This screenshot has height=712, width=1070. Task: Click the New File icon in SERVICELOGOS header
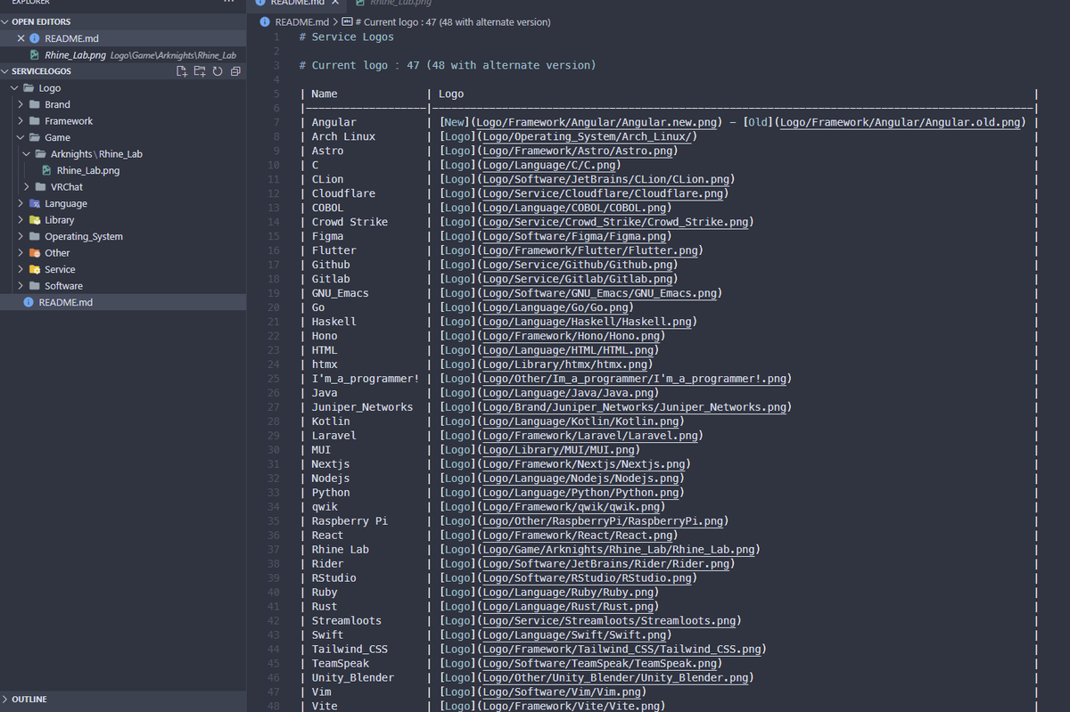tap(182, 71)
